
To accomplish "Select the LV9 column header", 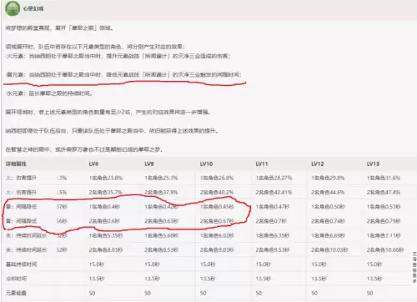I will click(x=149, y=164).
